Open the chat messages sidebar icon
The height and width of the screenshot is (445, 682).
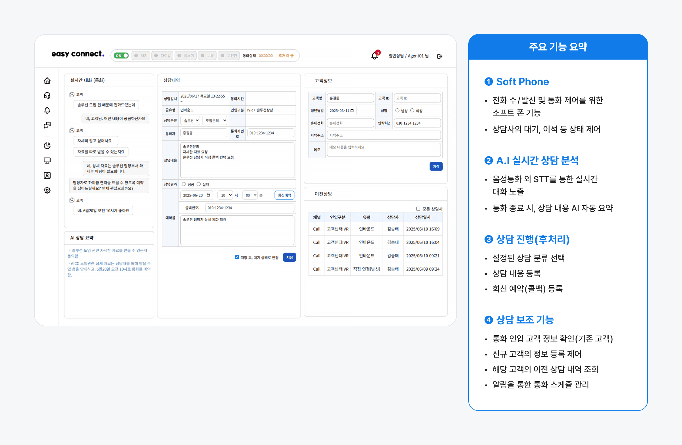click(47, 125)
